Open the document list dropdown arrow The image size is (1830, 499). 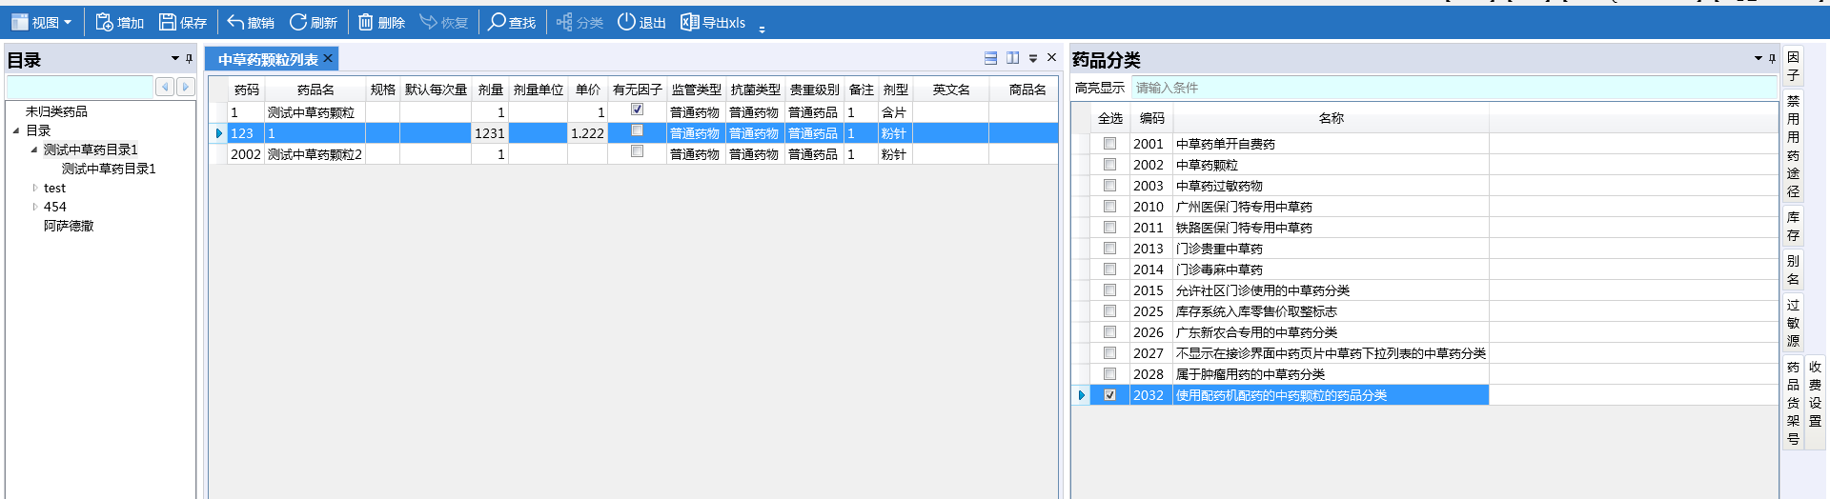pos(1033,58)
